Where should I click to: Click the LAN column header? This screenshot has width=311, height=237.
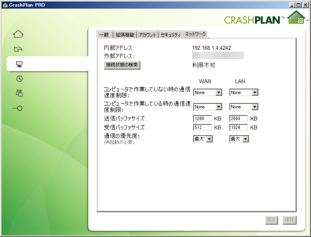point(240,81)
